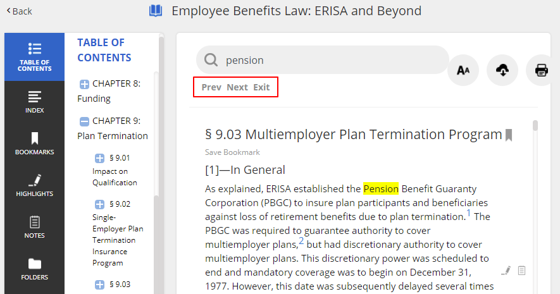The height and width of the screenshot is (294, 560).
Task: Click the pencil highlight icon beside paragraph
Action: point(506,271)
